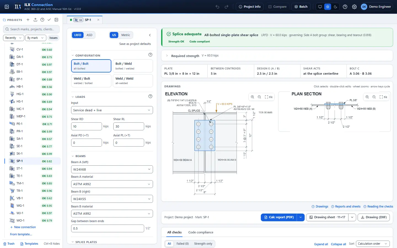Open Beam A (left) section dropdown

(112, 169)
